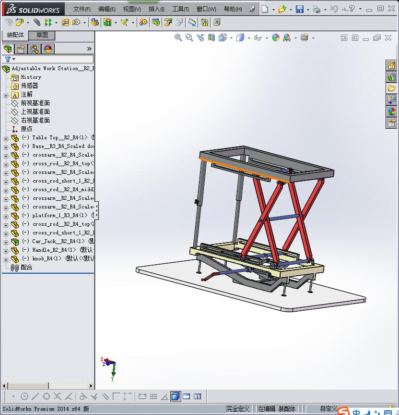
Task: Switch to the 装配体 tab
Action: click(x=15, y=35)
